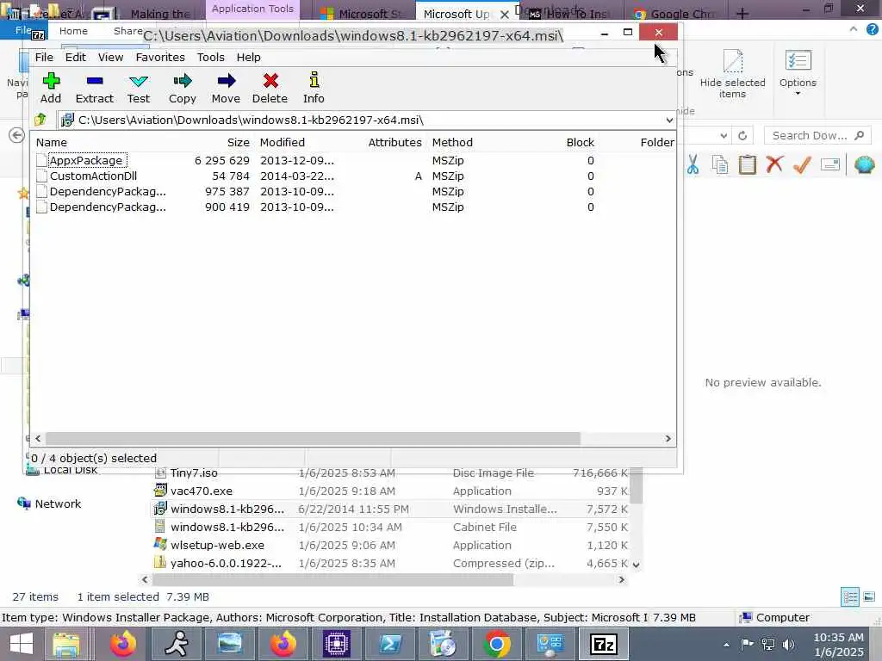
Task: Click the Search Downloads box
Action: tap(817, 135)
